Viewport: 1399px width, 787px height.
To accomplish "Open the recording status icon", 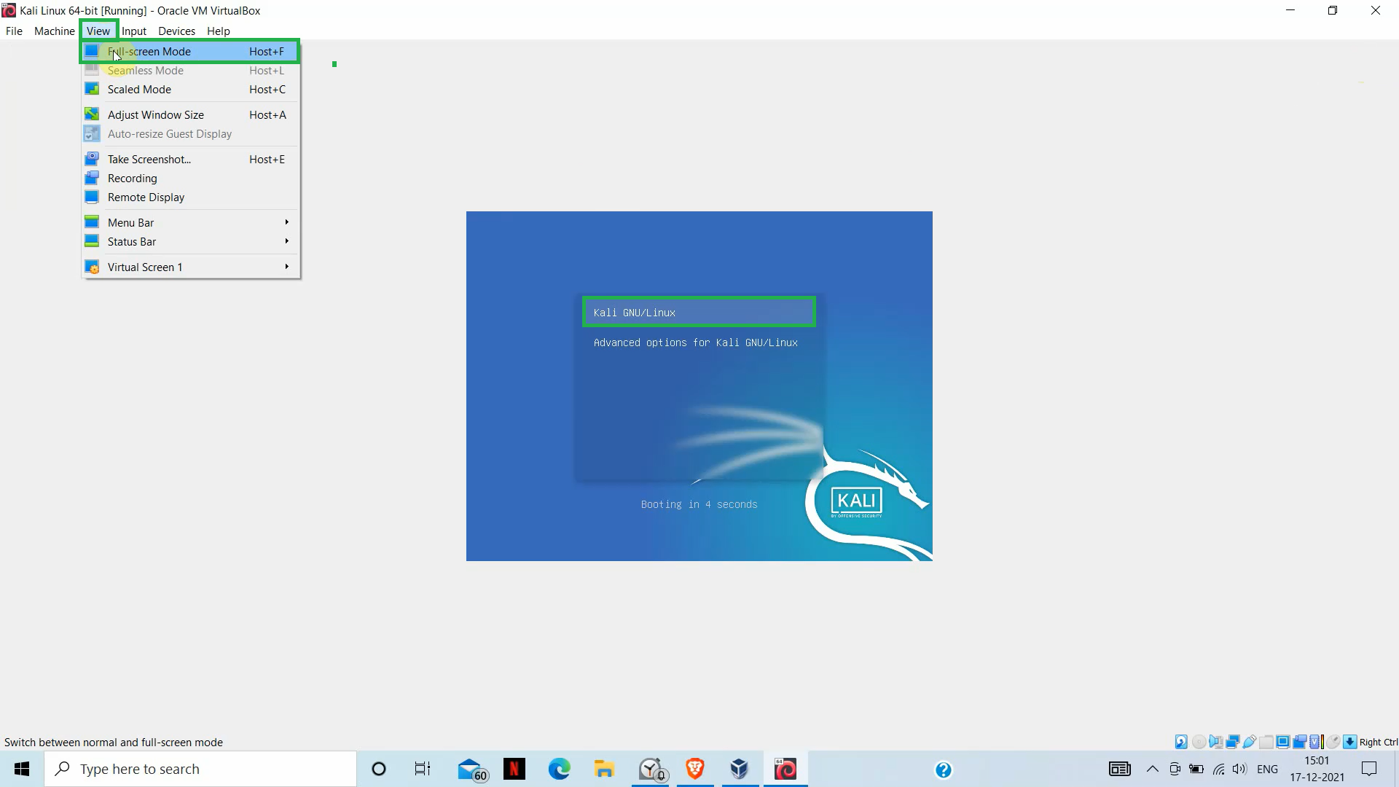I will [x=1300, y=741].
